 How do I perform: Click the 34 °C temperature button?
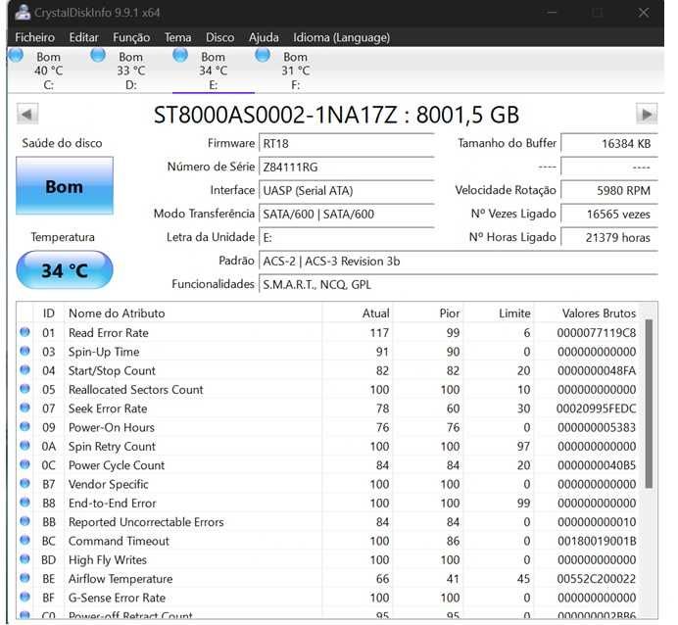pyautogui.click(x=65, y=270)
